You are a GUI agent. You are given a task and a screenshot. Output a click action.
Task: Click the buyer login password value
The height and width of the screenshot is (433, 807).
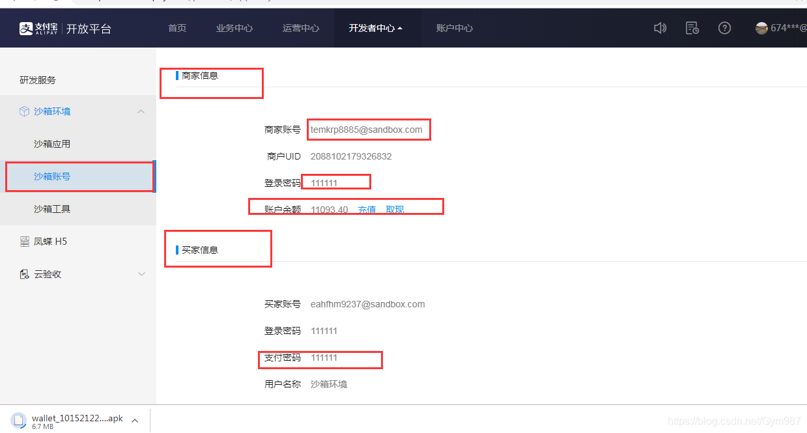click(324, 331)
